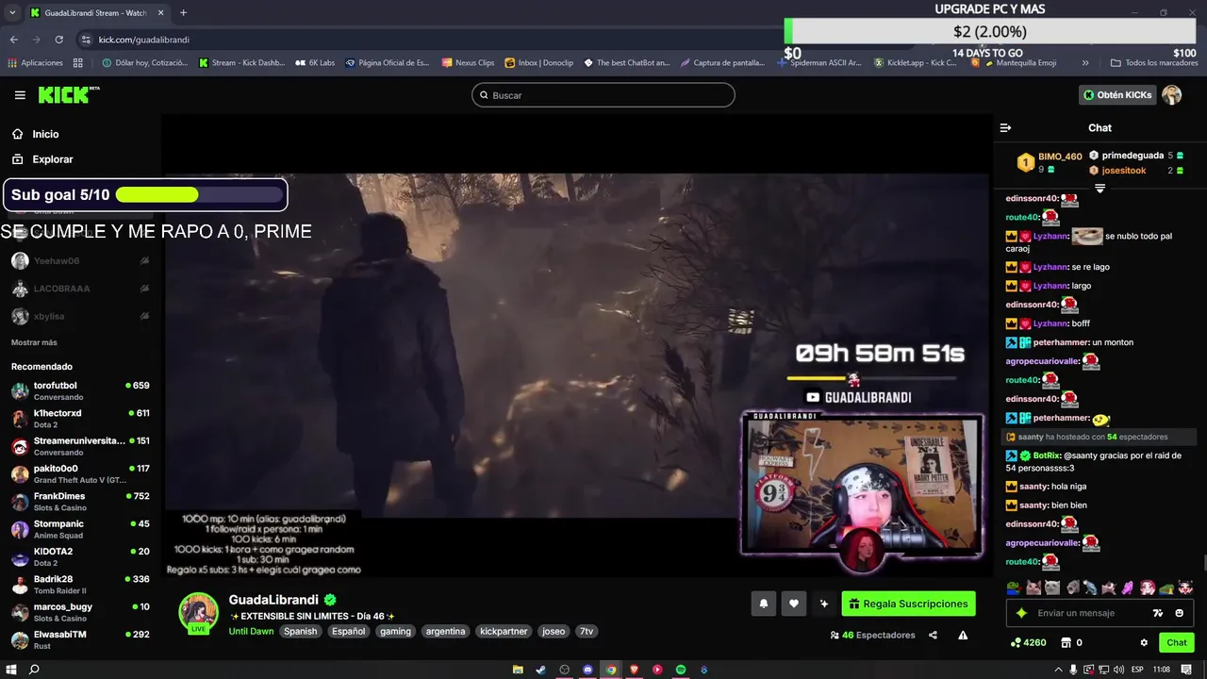Open the Streameruniversita recommended channel
The image size is (1207, 679).
point(80,446)
